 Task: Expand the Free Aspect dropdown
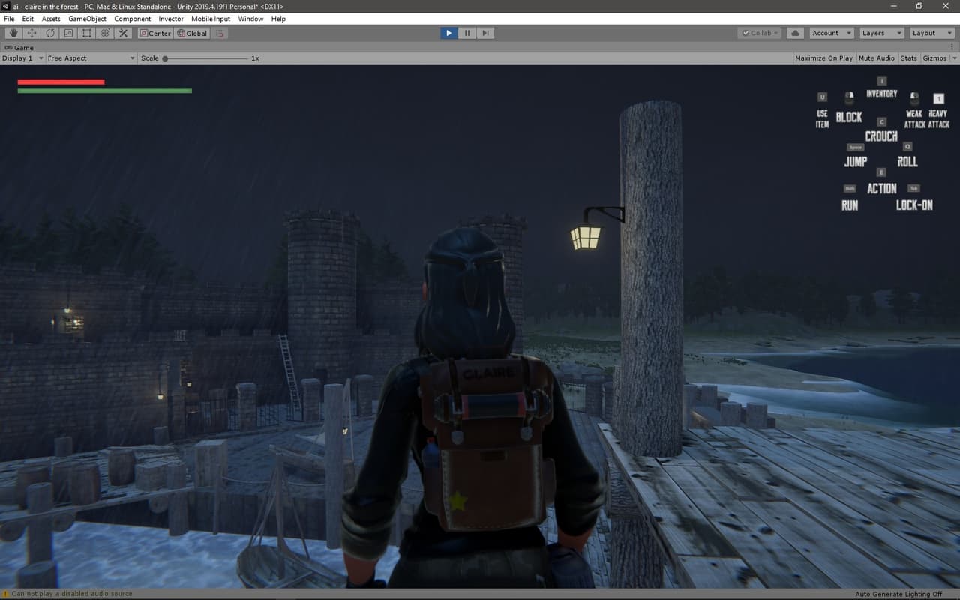[x=91, y=58]
